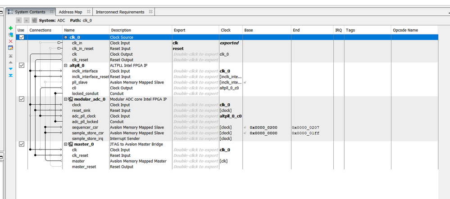Click the IRQ column header
Image resolution: width=450 pixels, height=199 pixels.
339,30
